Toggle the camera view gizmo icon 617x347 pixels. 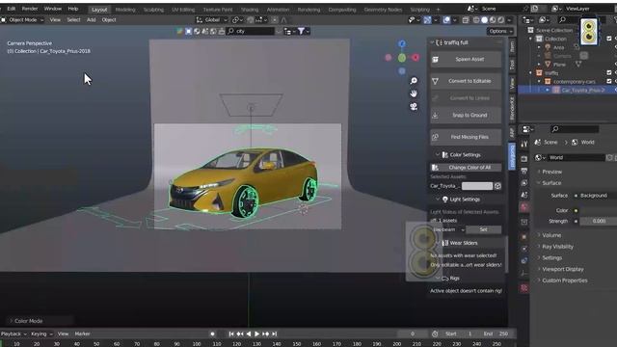coord(414,107)
